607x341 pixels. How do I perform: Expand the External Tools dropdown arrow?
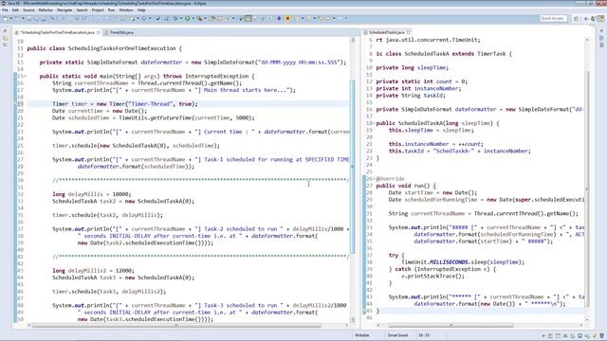pos(206,18)
